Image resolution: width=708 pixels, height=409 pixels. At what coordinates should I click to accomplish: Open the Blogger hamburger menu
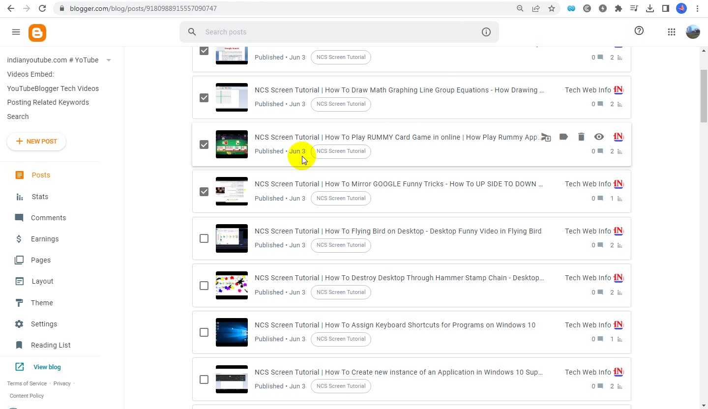click(16, 32)
